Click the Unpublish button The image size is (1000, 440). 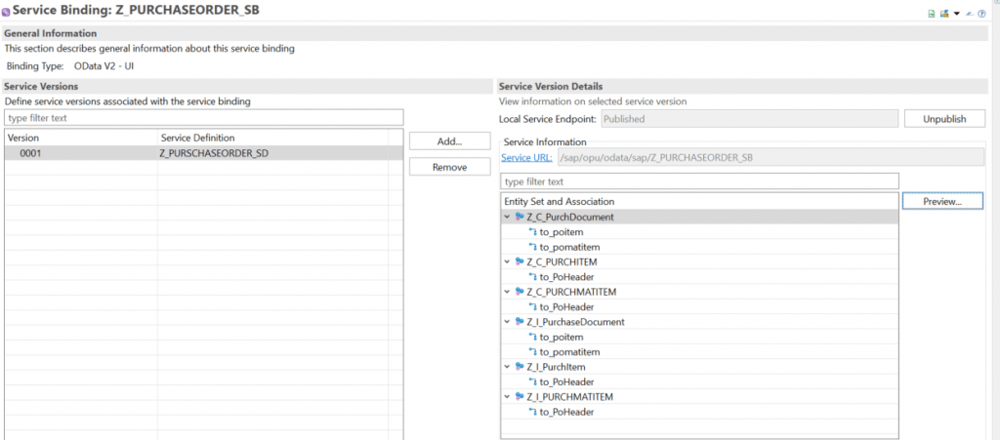tap(944, 118)
